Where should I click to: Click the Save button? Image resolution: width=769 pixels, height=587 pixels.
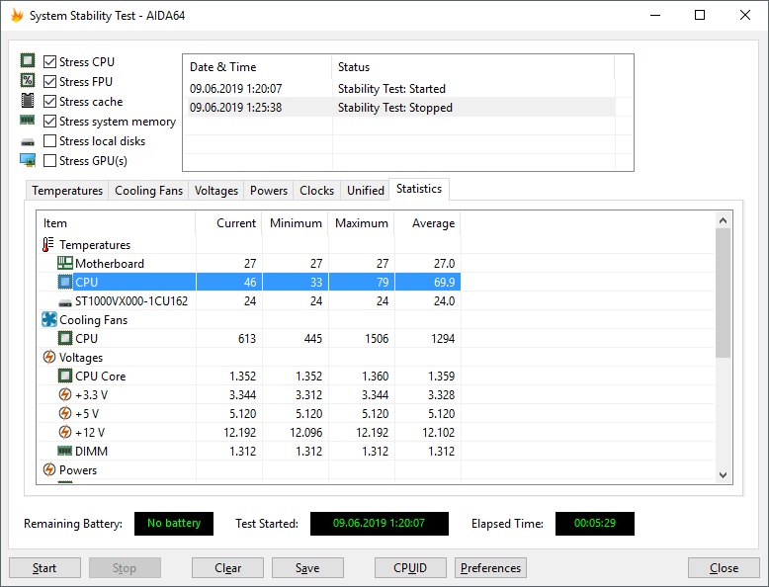click(307, 568)
